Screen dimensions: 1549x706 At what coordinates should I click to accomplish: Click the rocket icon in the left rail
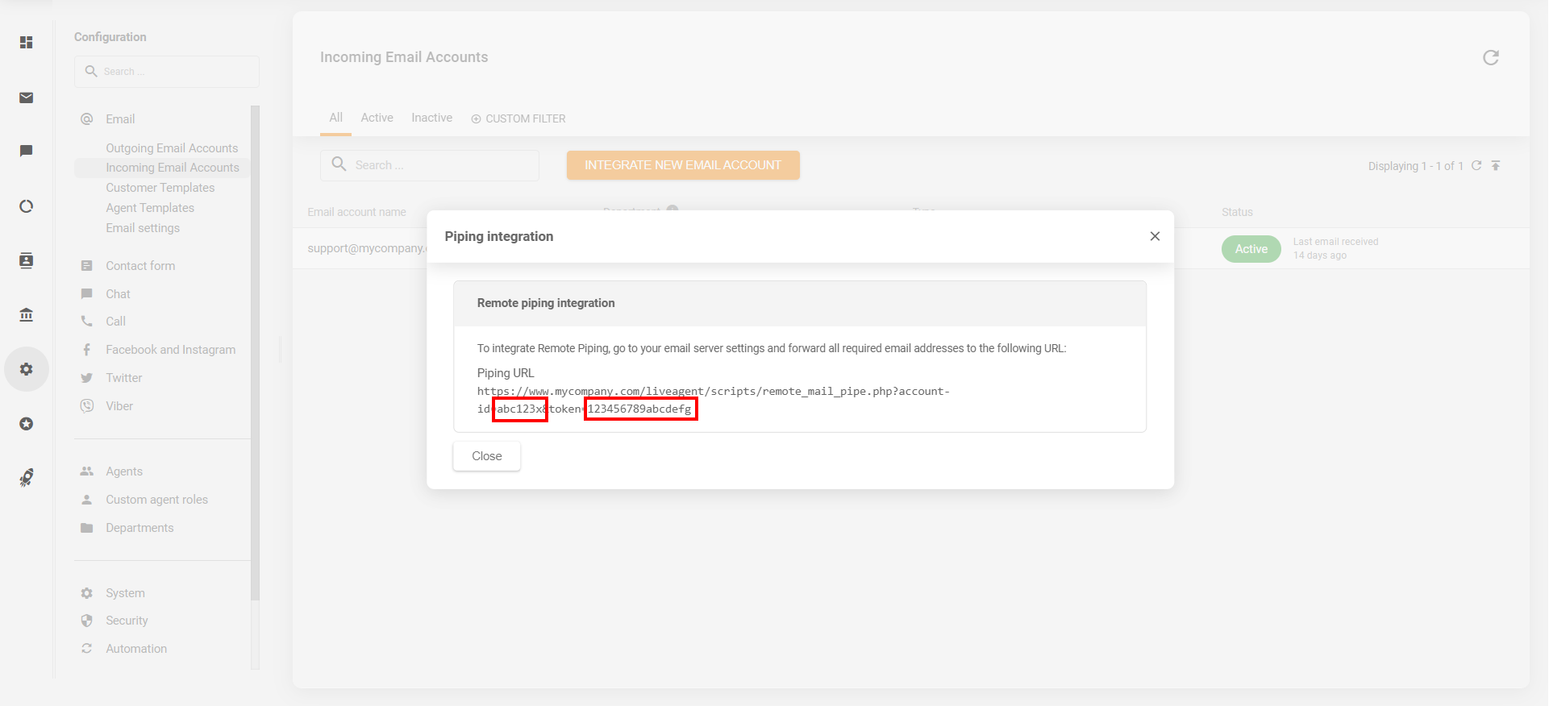click(x=27, y=478)
